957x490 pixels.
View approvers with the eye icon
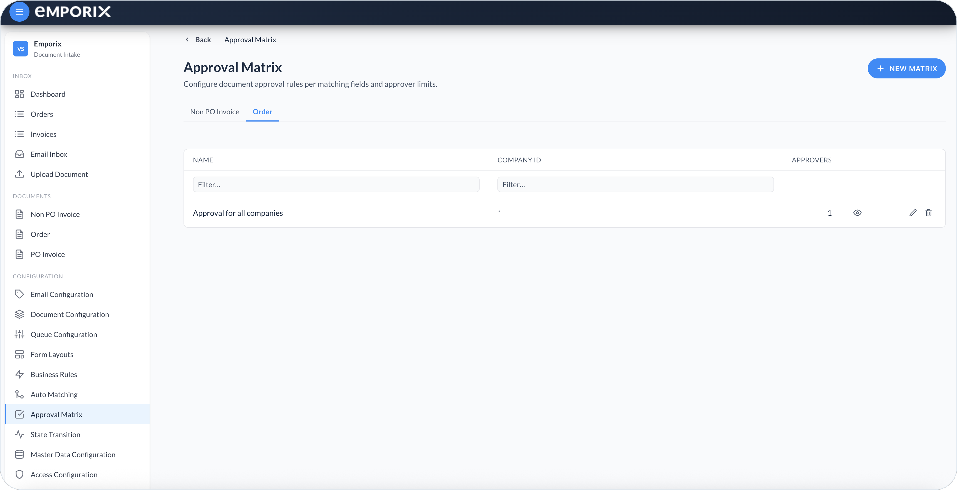coord(857,213)
